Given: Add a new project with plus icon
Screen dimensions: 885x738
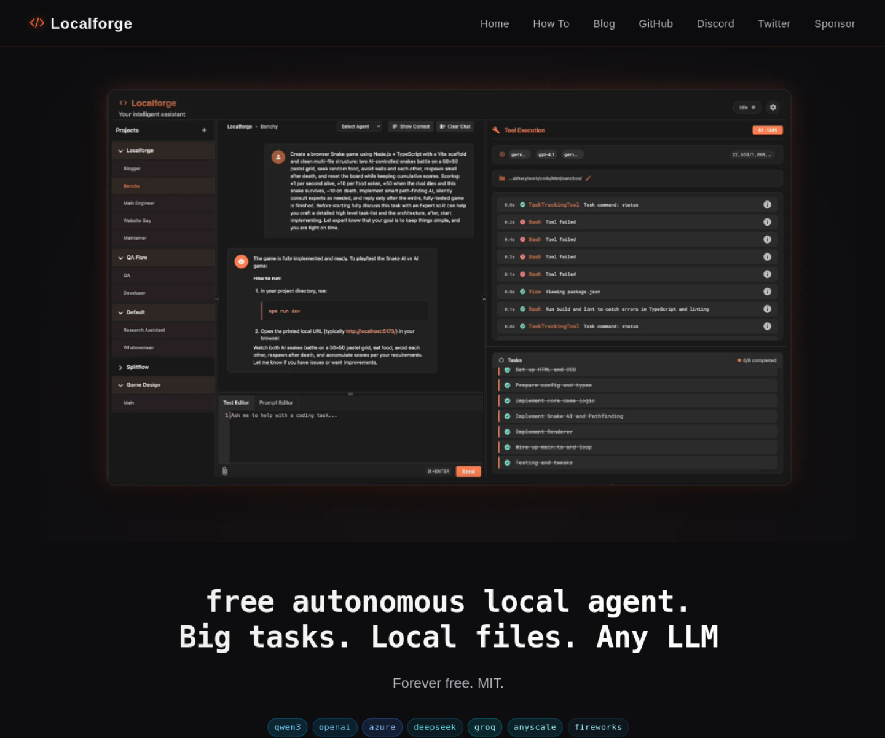Looking at the screenshot, I should tap(205, 130).
